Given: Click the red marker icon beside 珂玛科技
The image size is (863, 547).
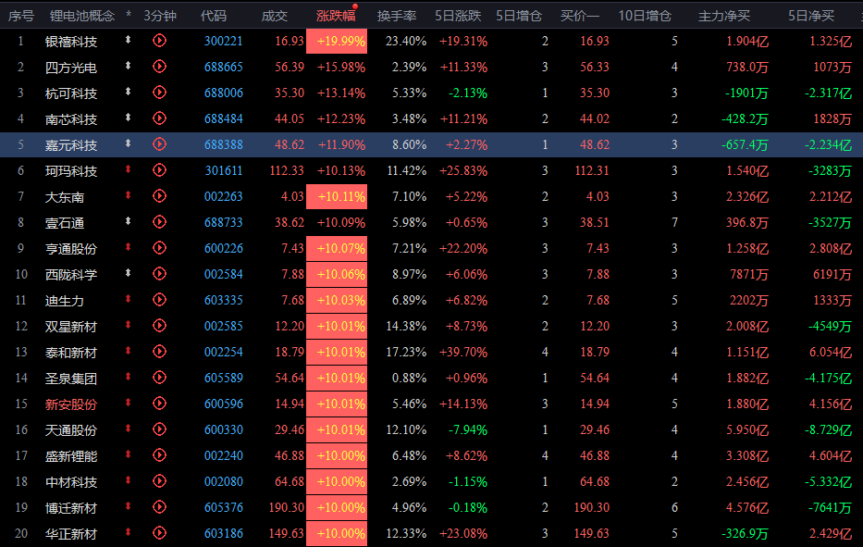Looking at the screenshot, I should tap(128, 169).
